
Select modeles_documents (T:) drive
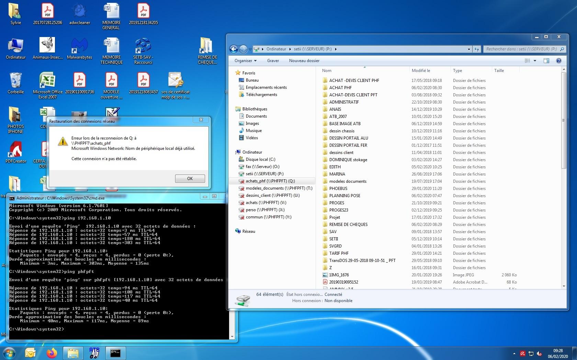[x=279, y=188]
